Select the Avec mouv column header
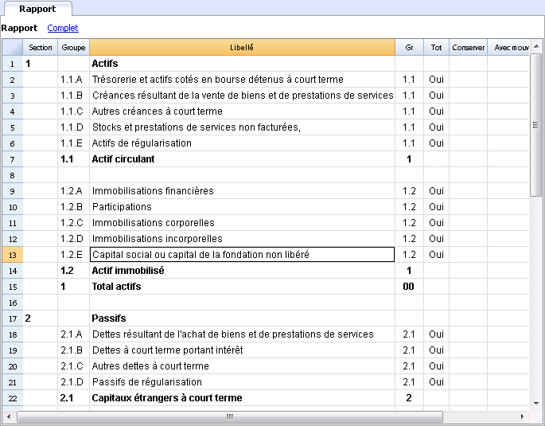The height and width of the screenshot is (426, 545). tap(508, 47)
